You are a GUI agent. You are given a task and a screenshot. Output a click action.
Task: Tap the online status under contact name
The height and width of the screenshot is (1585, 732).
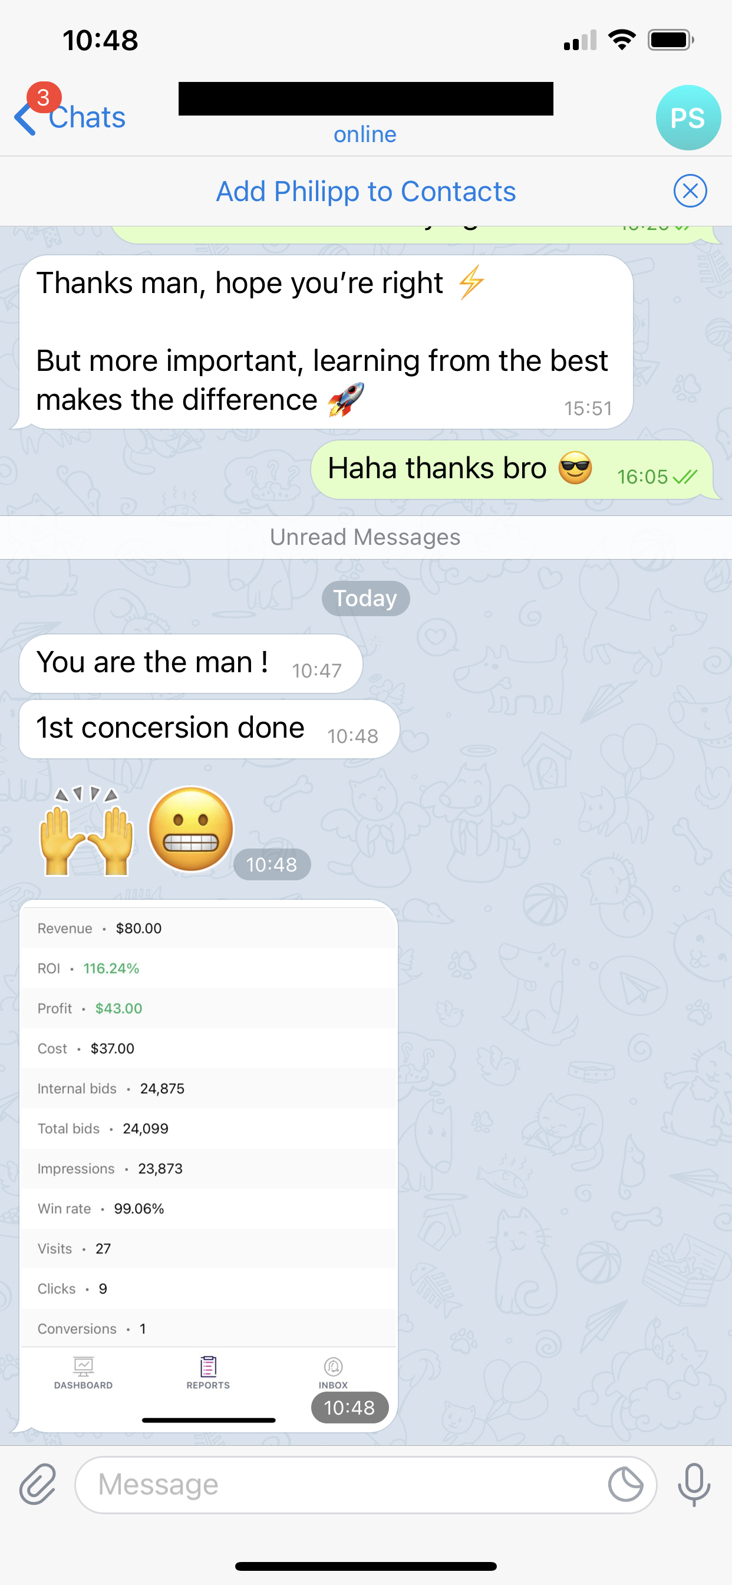(365, 134)
